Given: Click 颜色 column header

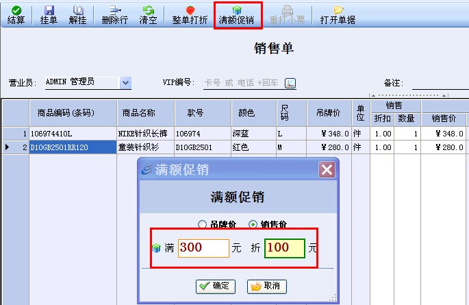Looking at the screenshot, I should pyautogui.click(x=253, y=113).
